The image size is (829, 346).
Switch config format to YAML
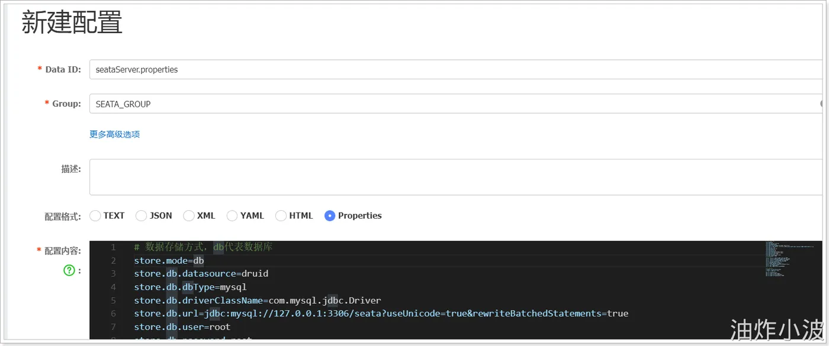coord(232,216)
